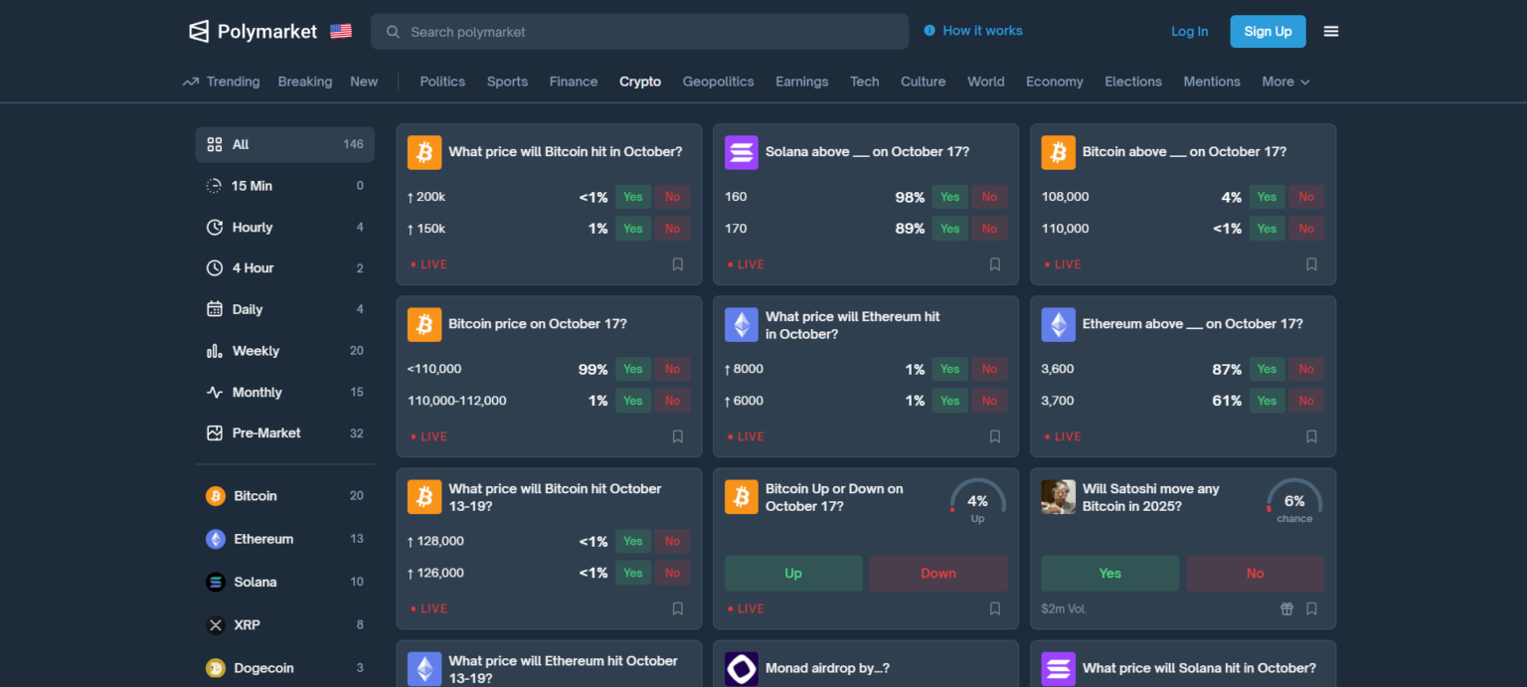1527x687 pixels.
Task: Click the gift icon on Satoshi market
Action: click(1286, 608)
